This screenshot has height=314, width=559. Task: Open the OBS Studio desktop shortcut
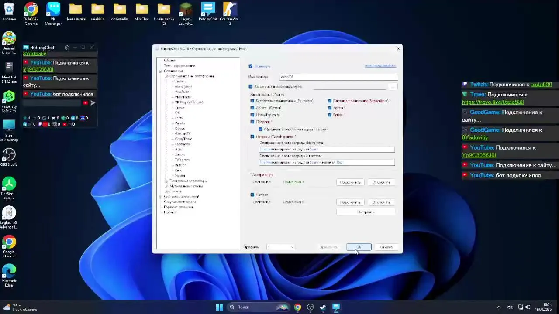(9, 157)
